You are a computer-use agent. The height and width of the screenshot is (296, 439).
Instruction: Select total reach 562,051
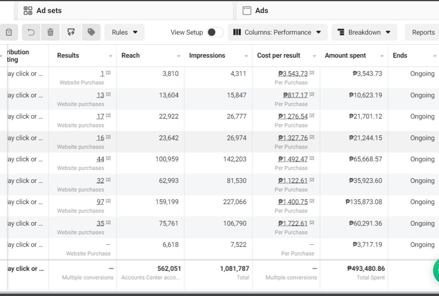pos(169,269)
